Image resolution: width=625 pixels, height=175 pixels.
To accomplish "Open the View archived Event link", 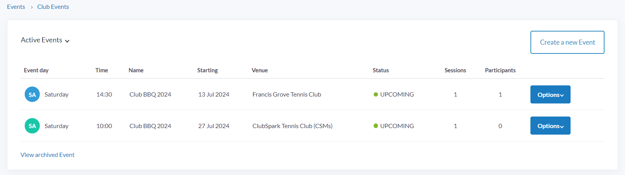I will tap(47, 155).
